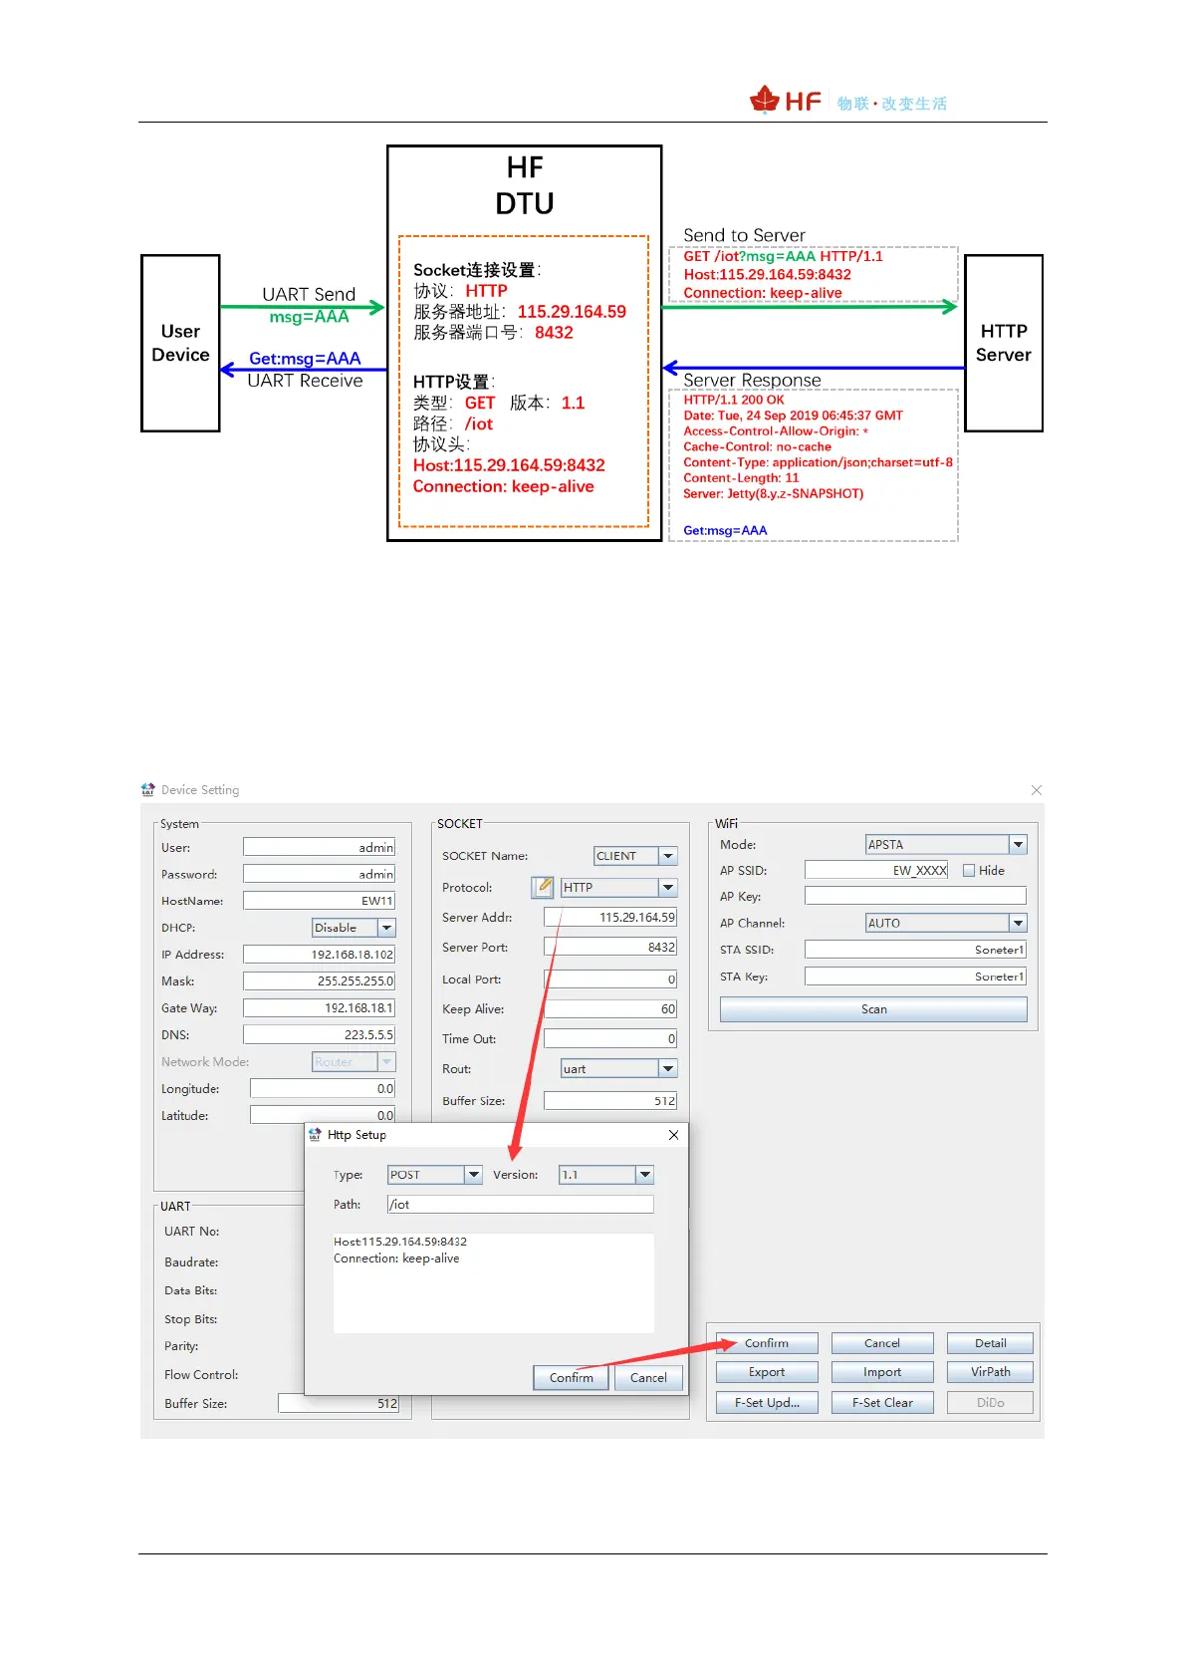Click the Latitude field

pos(323,1115)
